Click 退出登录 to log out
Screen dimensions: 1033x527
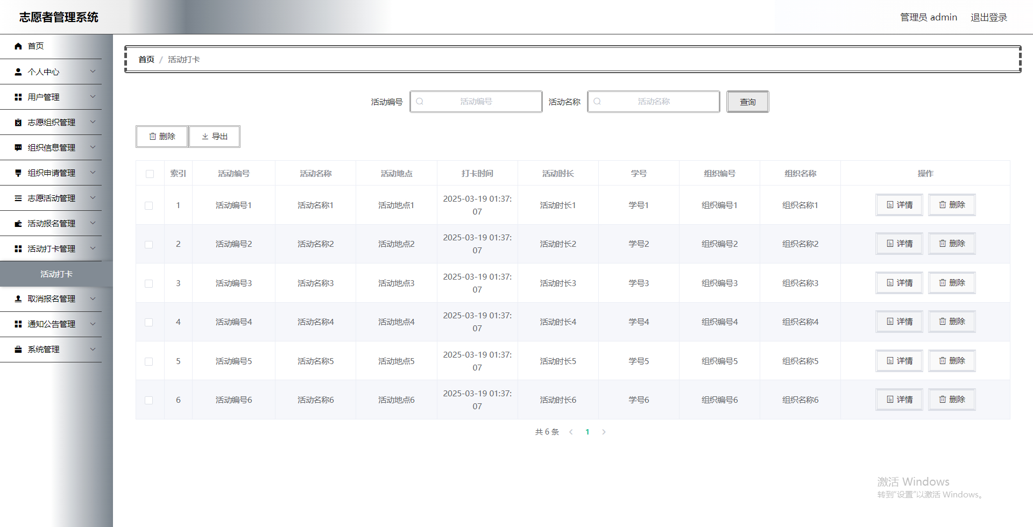click(988, 17)
